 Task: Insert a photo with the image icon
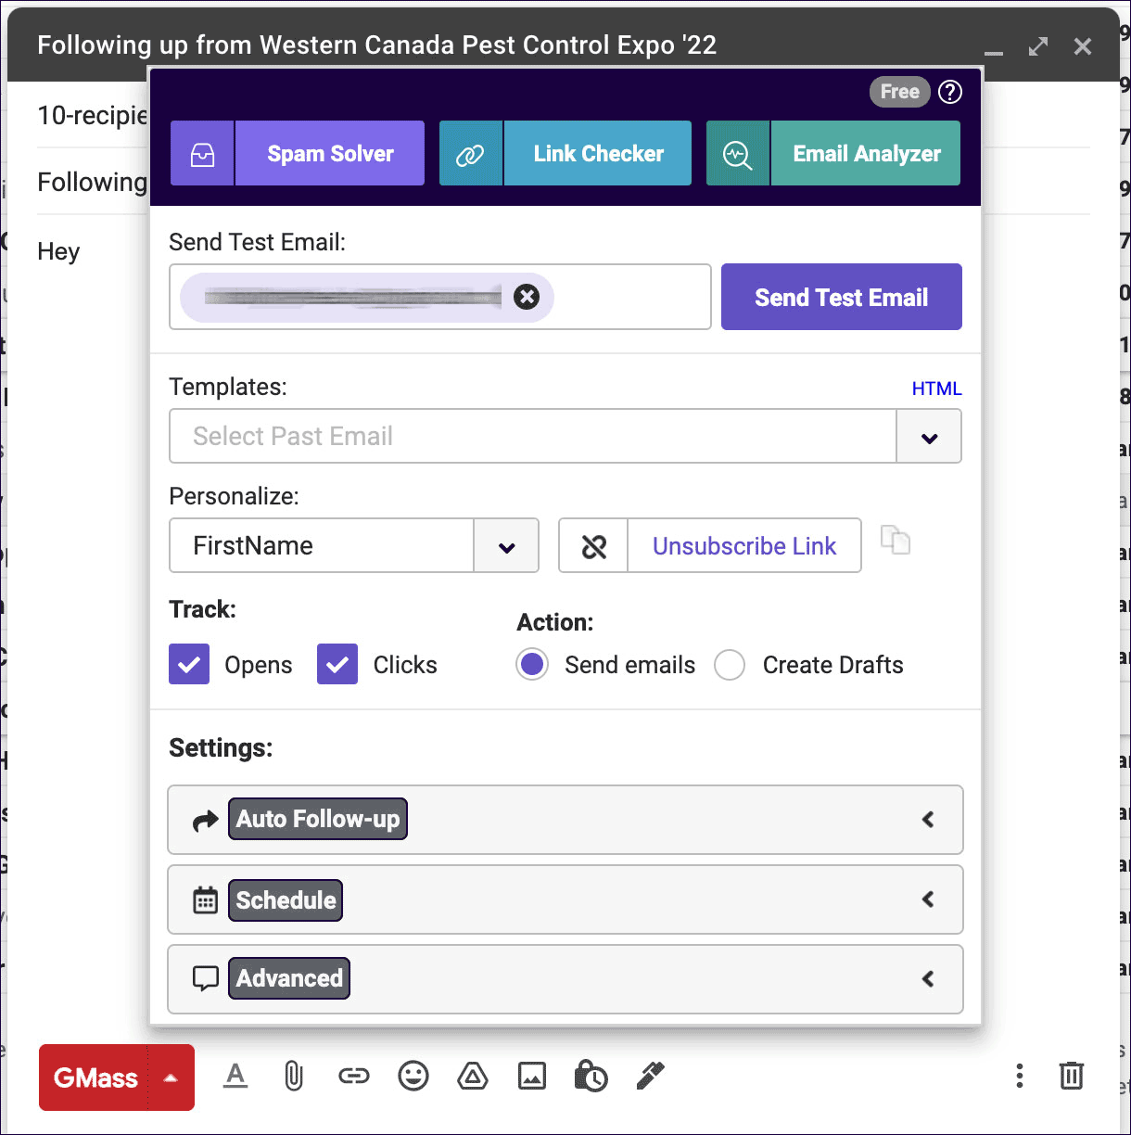(532, 1076)
